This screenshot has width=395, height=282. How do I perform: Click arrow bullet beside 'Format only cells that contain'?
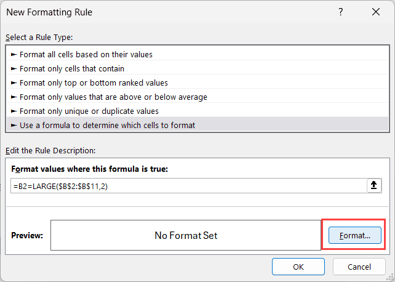14,68
